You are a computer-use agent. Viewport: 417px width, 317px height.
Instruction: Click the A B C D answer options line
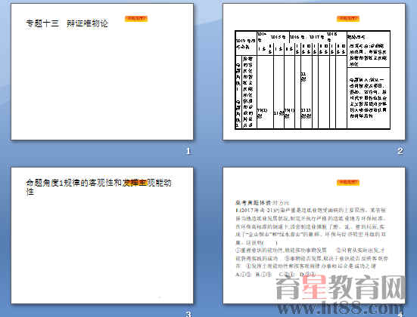pyautogui.click(x=275, y=275)
